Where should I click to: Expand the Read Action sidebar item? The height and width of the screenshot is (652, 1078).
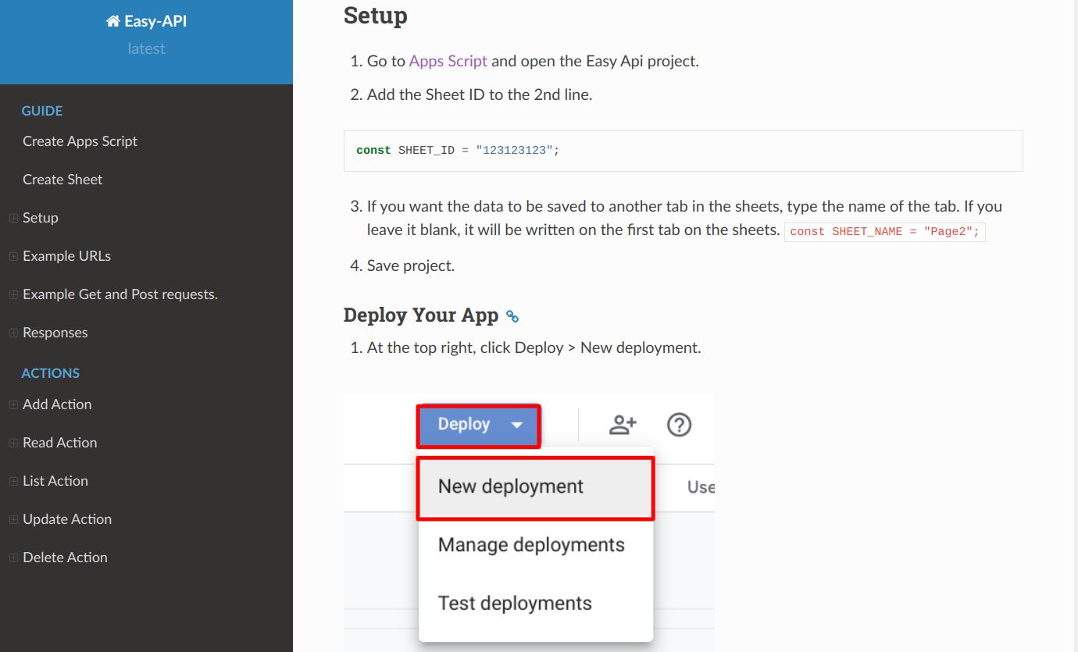(x=13, y=443)
